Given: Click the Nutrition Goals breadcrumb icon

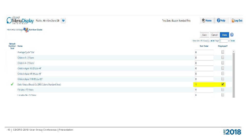Looking at the screenshot, I should click(x=26, y=30).
